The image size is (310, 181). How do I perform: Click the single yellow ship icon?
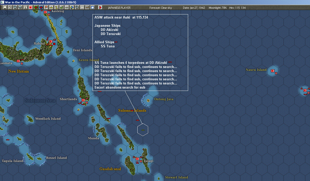pos(51,7)
